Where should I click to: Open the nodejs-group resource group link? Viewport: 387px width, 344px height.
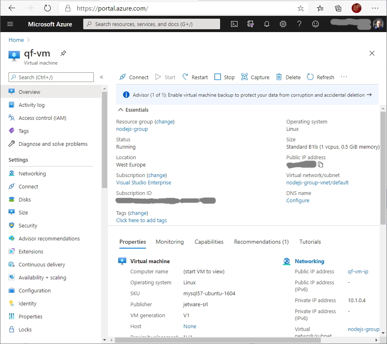coord(132,129)
